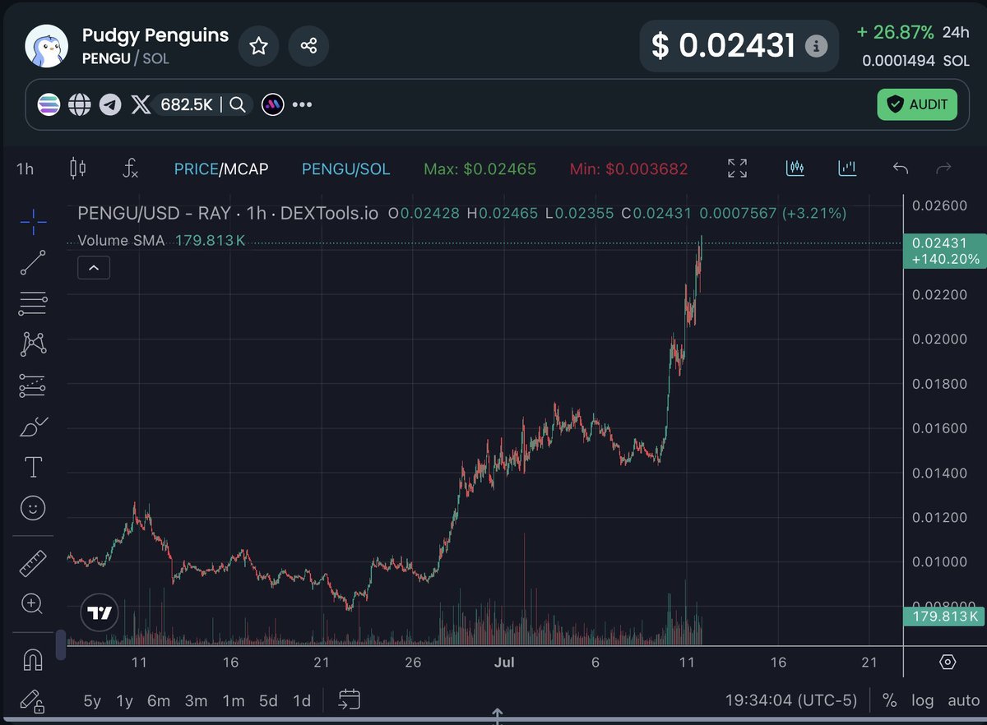The image size is (987, 725).
Task: Open the Telegram link icon
Action: tap(110, 104)
